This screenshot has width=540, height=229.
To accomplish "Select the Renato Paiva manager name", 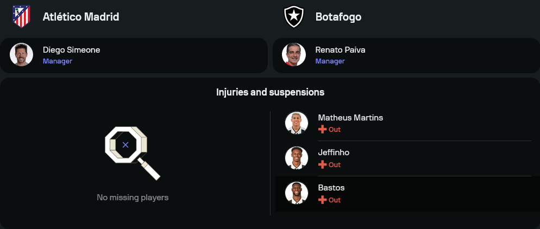I will [340, 50].
